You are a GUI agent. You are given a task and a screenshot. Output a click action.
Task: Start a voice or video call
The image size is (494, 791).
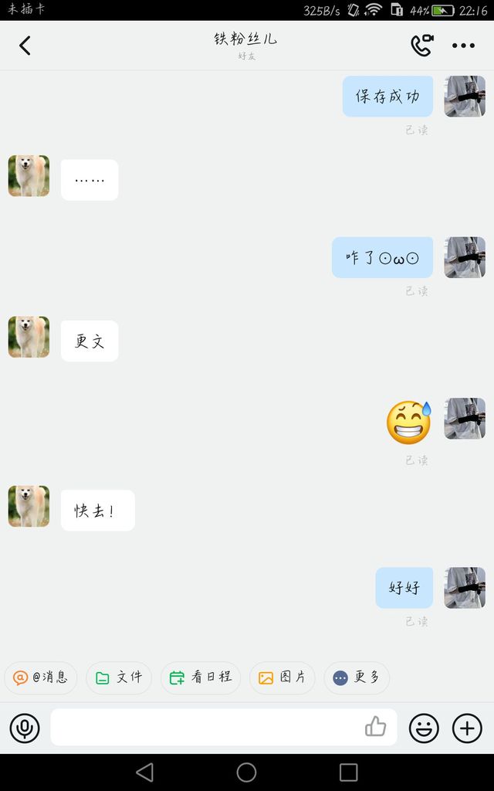point(422,46)
